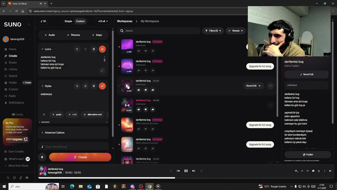Toggle shuffle in the player
Image resolution: width=337 pixels, height=190 pixels.
tap(171, 171)
